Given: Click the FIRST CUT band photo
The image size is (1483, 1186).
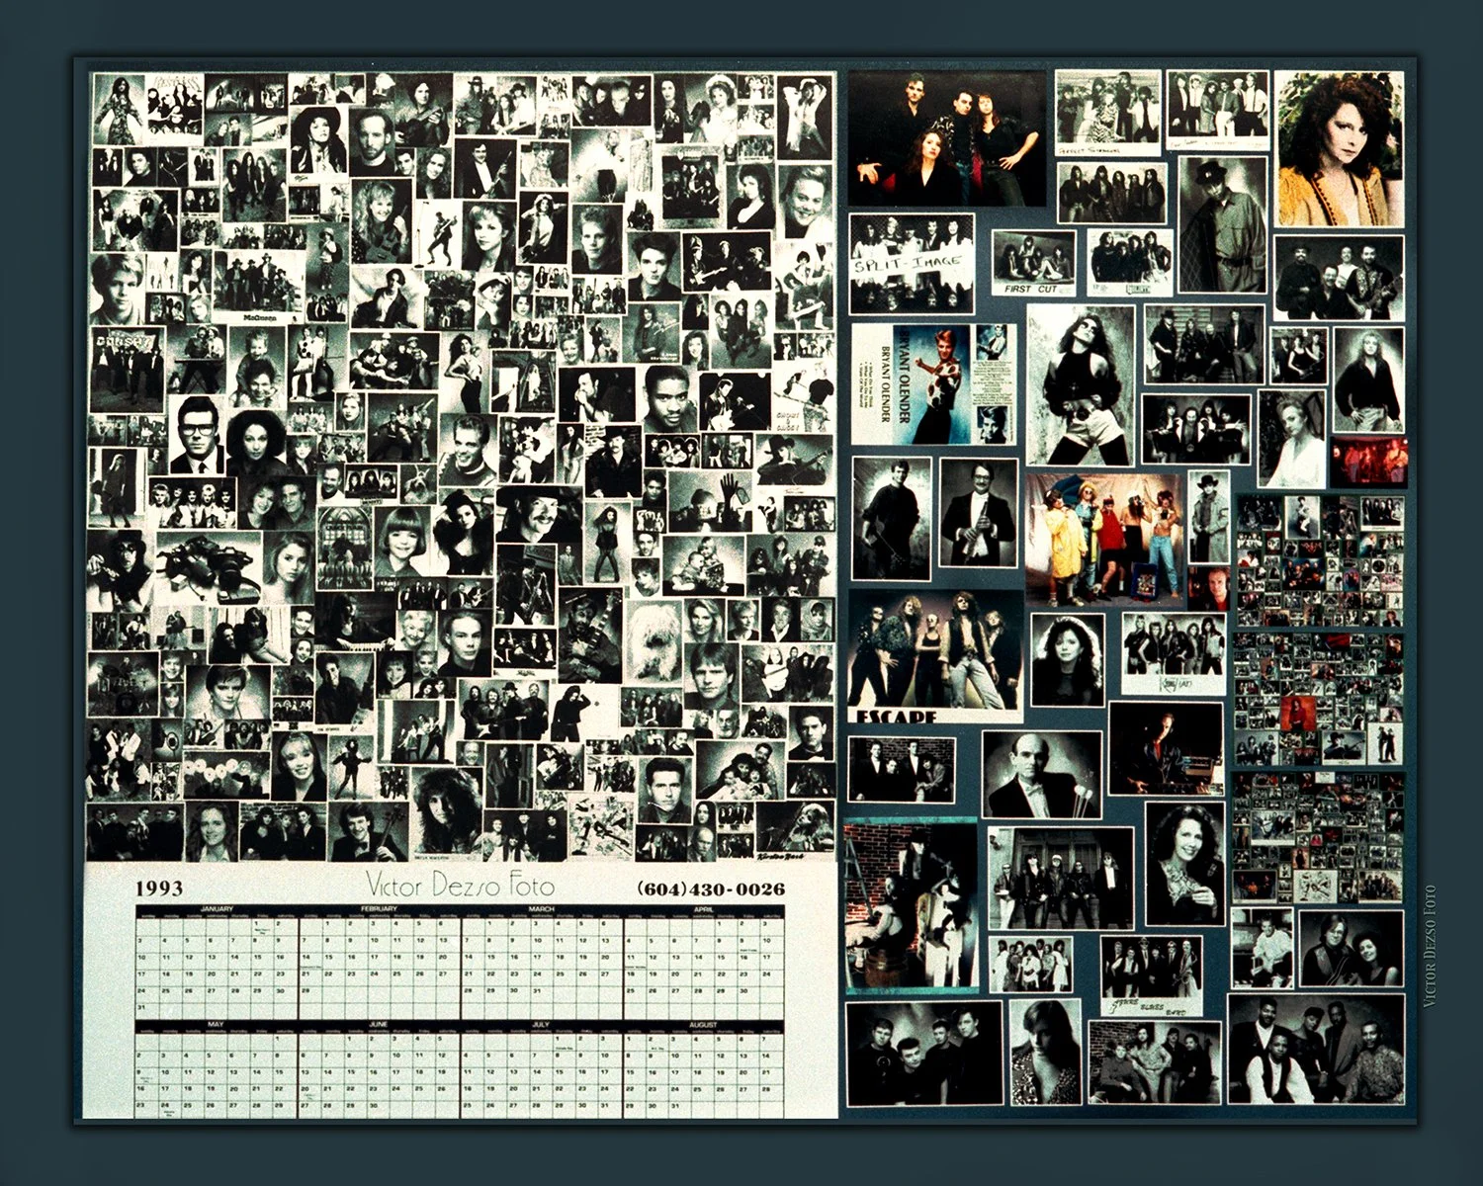Looking at the screenshot, I should point(1033,263).
